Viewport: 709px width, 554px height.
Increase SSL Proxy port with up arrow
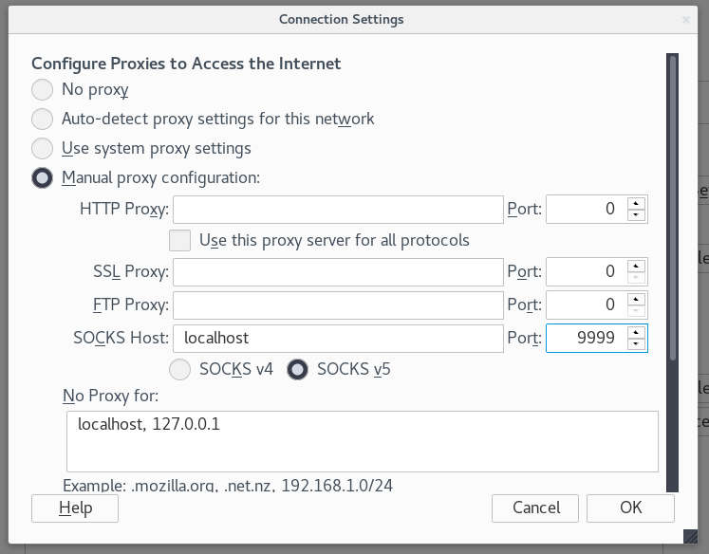(636, 266)
